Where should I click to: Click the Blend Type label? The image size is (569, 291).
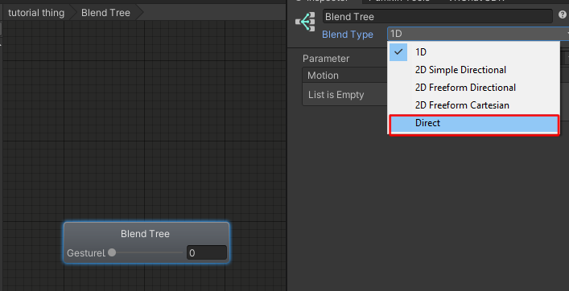[x=348, y=35]
